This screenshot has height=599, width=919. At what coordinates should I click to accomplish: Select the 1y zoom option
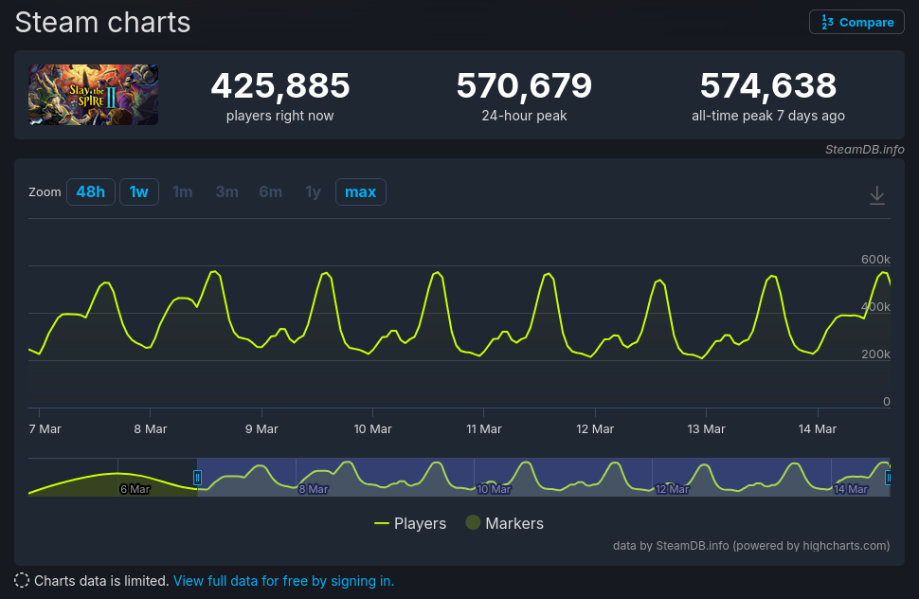pos(313,191)
